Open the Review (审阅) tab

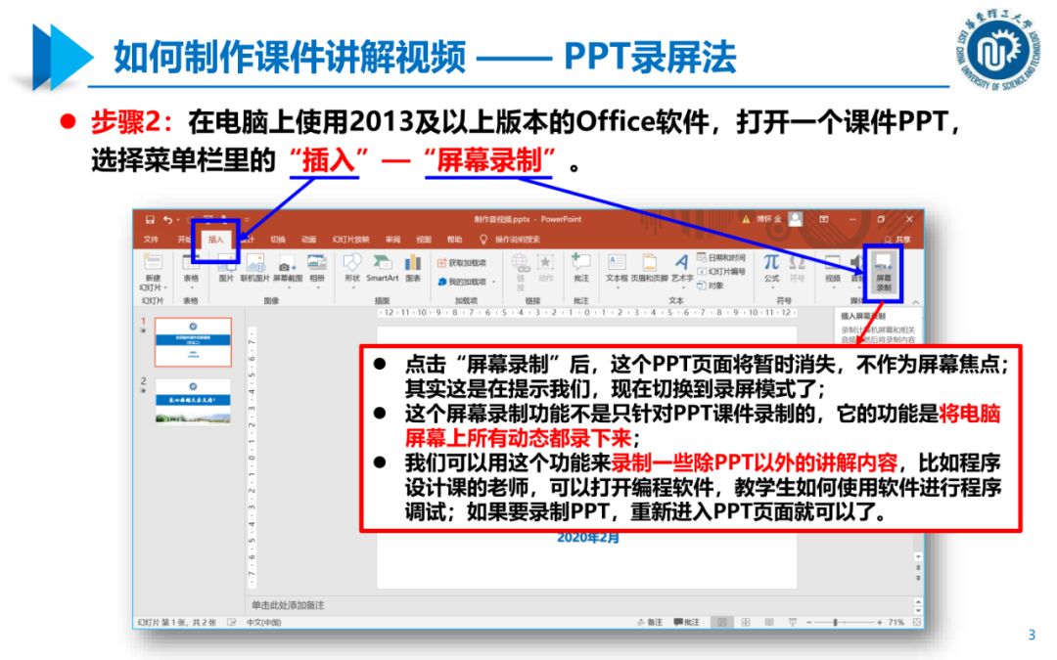[x=392, y=240]
